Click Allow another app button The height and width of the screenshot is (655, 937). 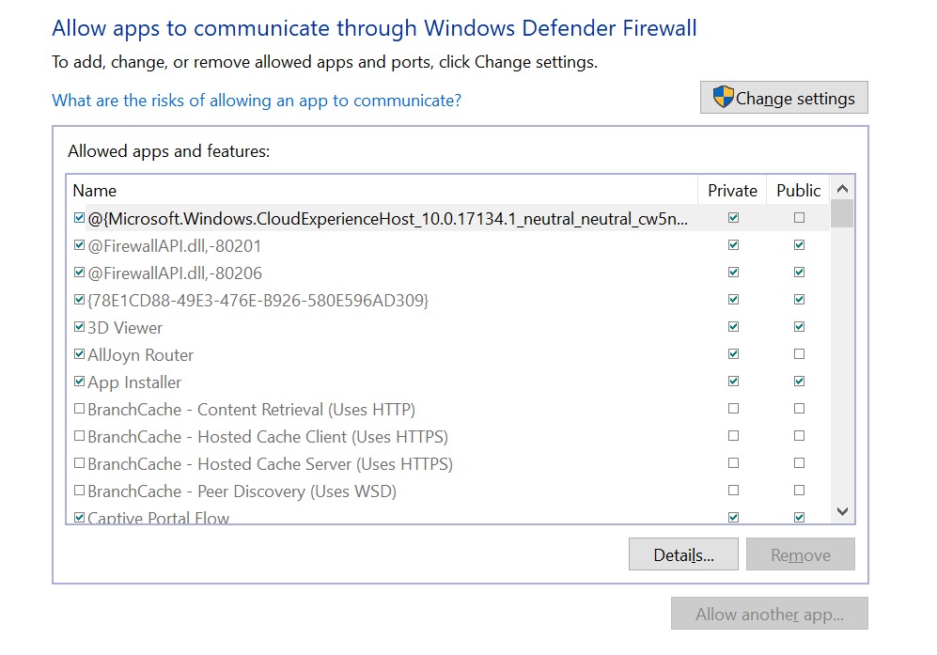pyautogui.click(x=769, y=613)
